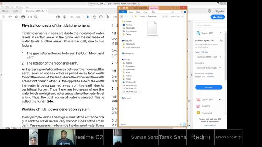
Task: Open the Play tab in Explorer ribbon
Action: (154, 12)
